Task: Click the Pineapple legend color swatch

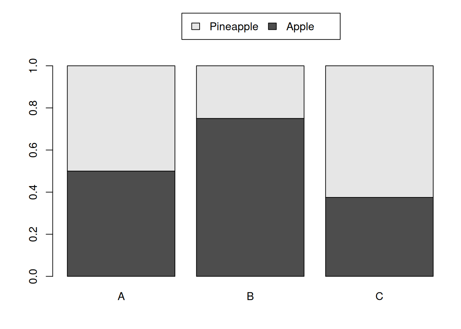Action: [x=196, y=26]
